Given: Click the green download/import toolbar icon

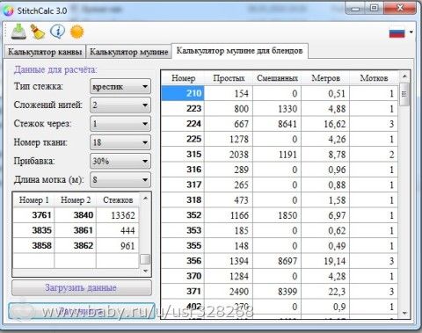Looking at the screenshot, I should coord(18,32).
